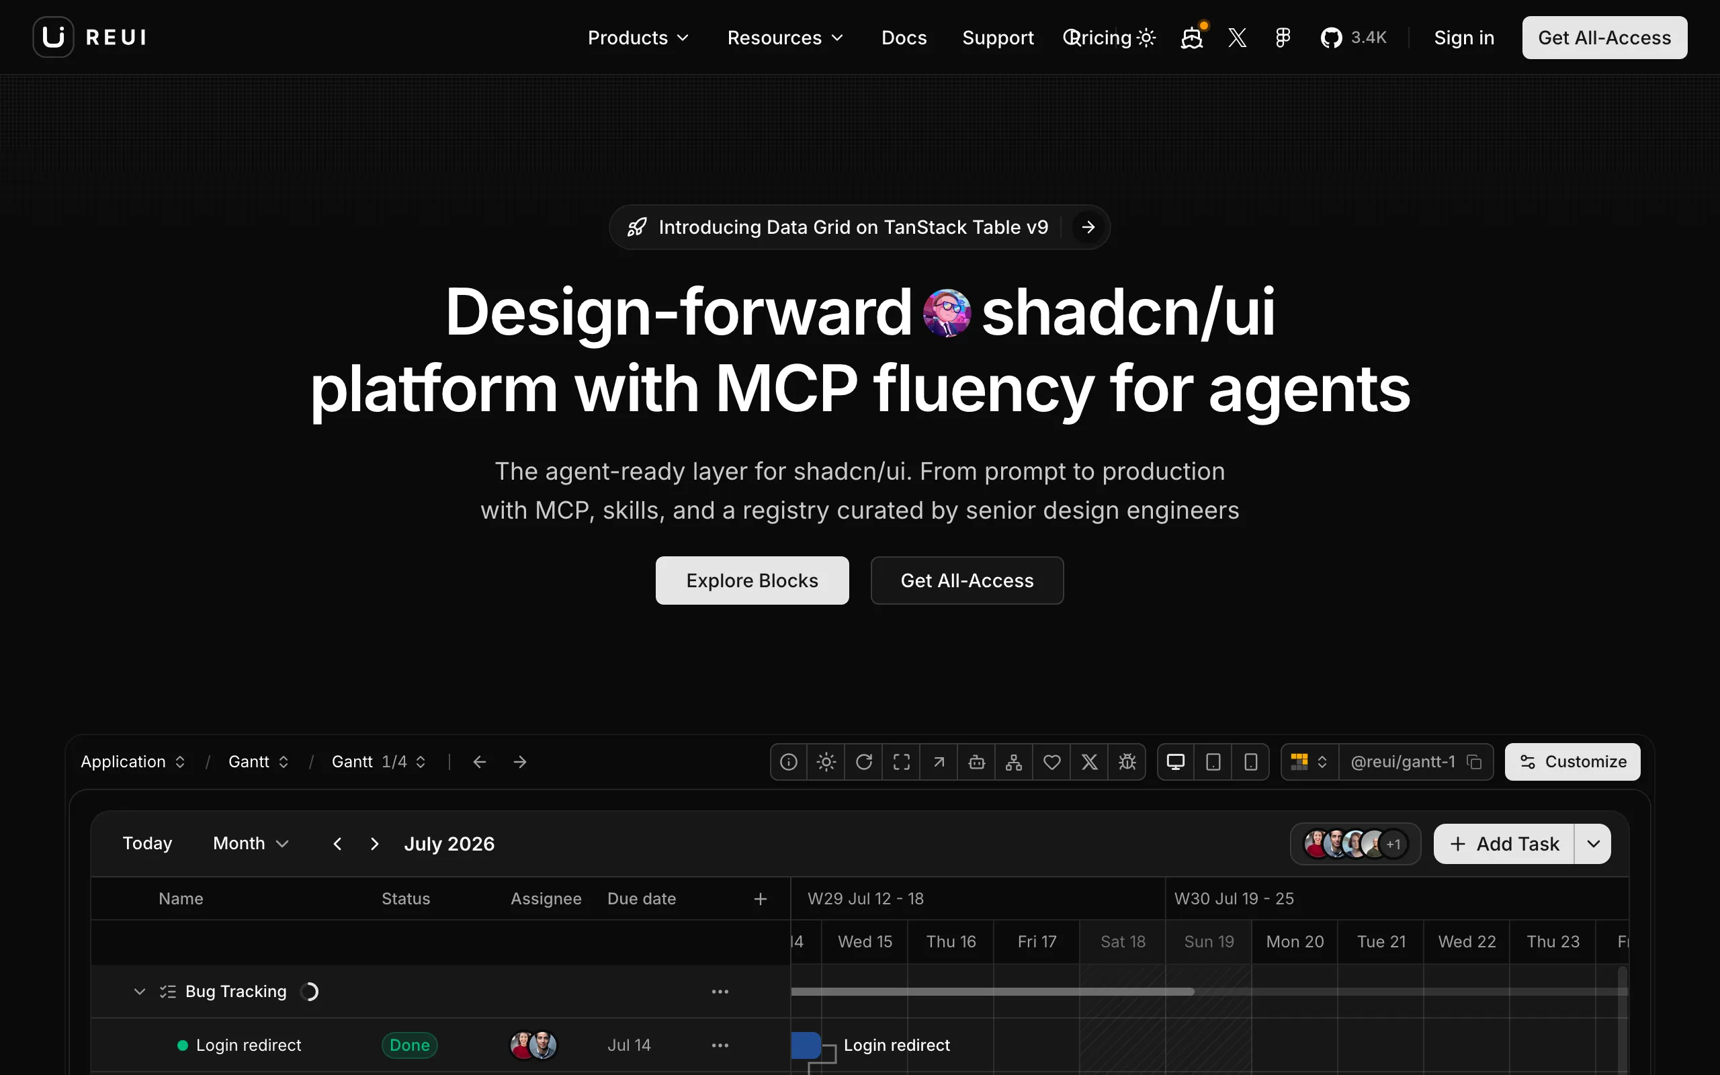Click the robot icon in block toolbar

[x=976, y=761]
